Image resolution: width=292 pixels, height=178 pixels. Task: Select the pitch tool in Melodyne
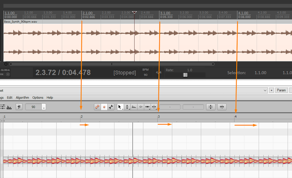[127, 107]
